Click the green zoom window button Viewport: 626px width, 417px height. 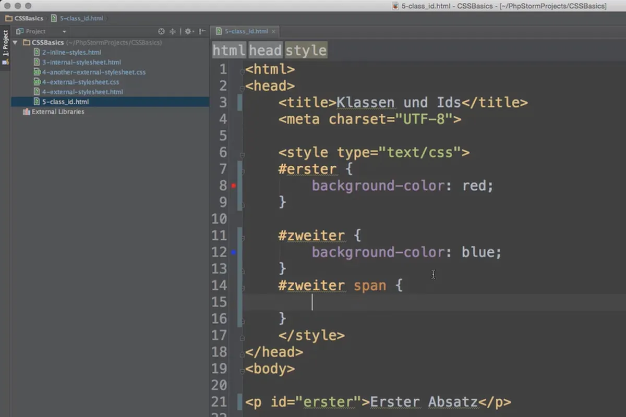pyautogui.click(x=29, y=6)
